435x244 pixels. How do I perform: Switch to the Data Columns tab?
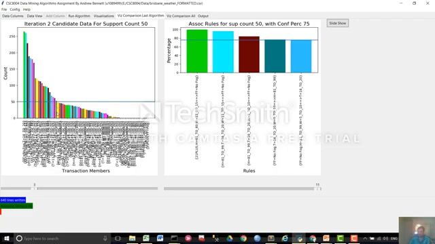point(13,16)
